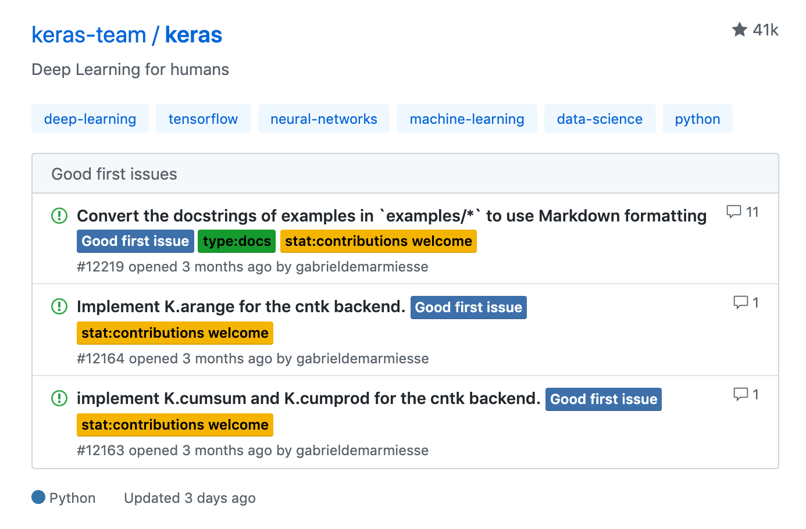This screenshot has height=529, width=806.
Task: Open the 'Convert the docstrings of examples' issue
Action: click(391, 216)
